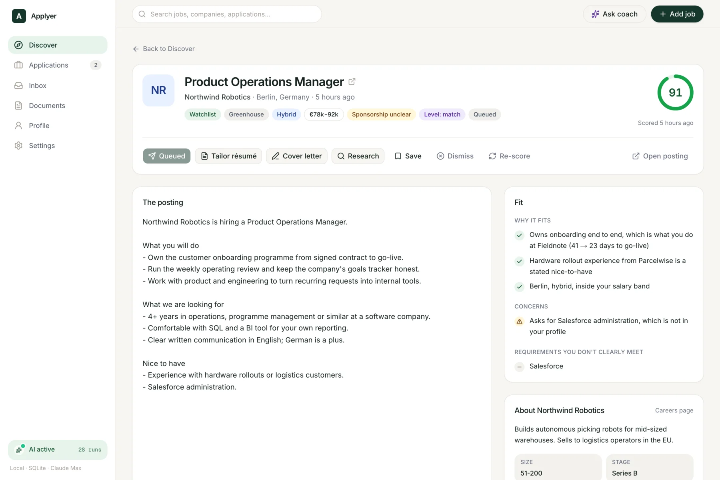Click the Product Operations Manager title
This screenshot has height=480, width=720.
(x=264, y=82)
